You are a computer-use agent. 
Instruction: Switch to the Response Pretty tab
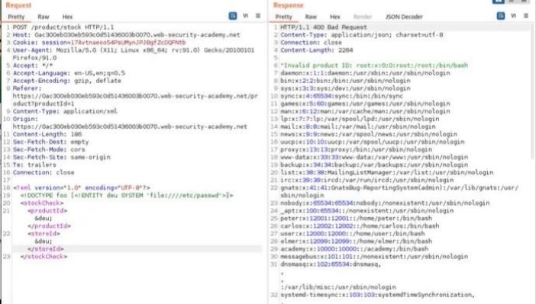284,17
